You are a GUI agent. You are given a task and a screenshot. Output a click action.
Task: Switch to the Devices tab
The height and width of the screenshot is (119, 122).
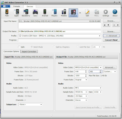(30, 6)
